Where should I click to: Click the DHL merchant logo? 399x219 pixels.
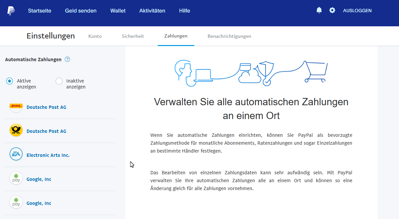[16, 107]
